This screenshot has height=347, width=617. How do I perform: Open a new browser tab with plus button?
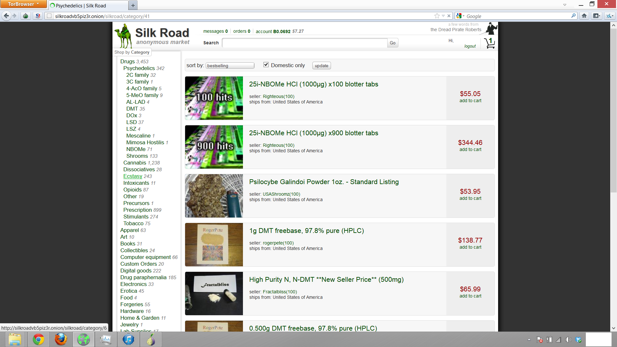pos(133,5)
